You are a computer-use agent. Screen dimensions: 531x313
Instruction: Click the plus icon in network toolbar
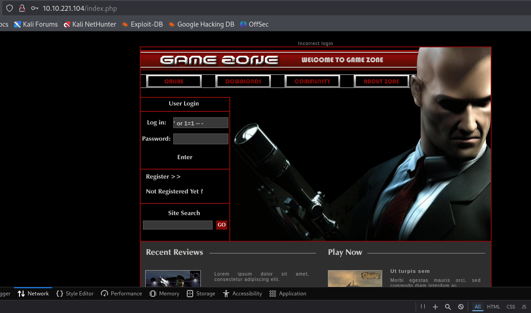click(435, 307)
